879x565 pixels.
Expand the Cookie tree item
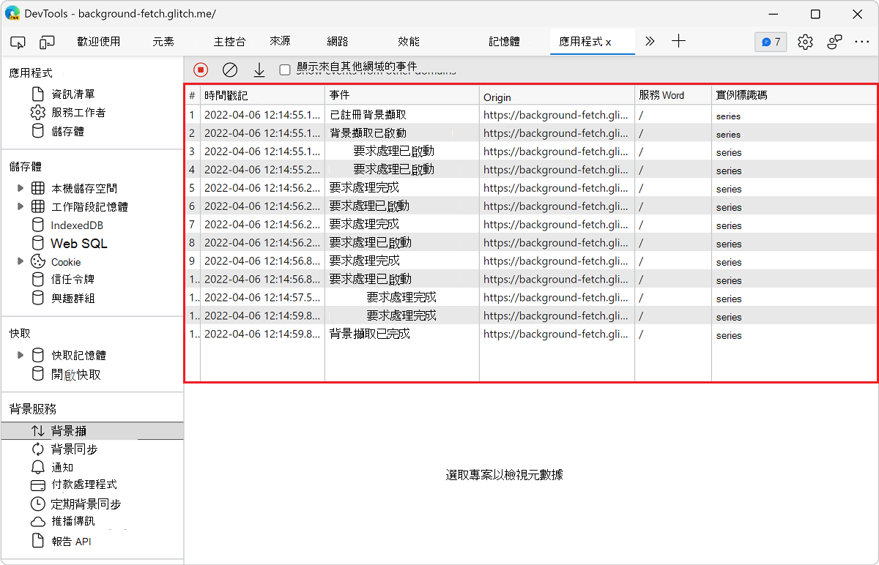tap(21, 261)
